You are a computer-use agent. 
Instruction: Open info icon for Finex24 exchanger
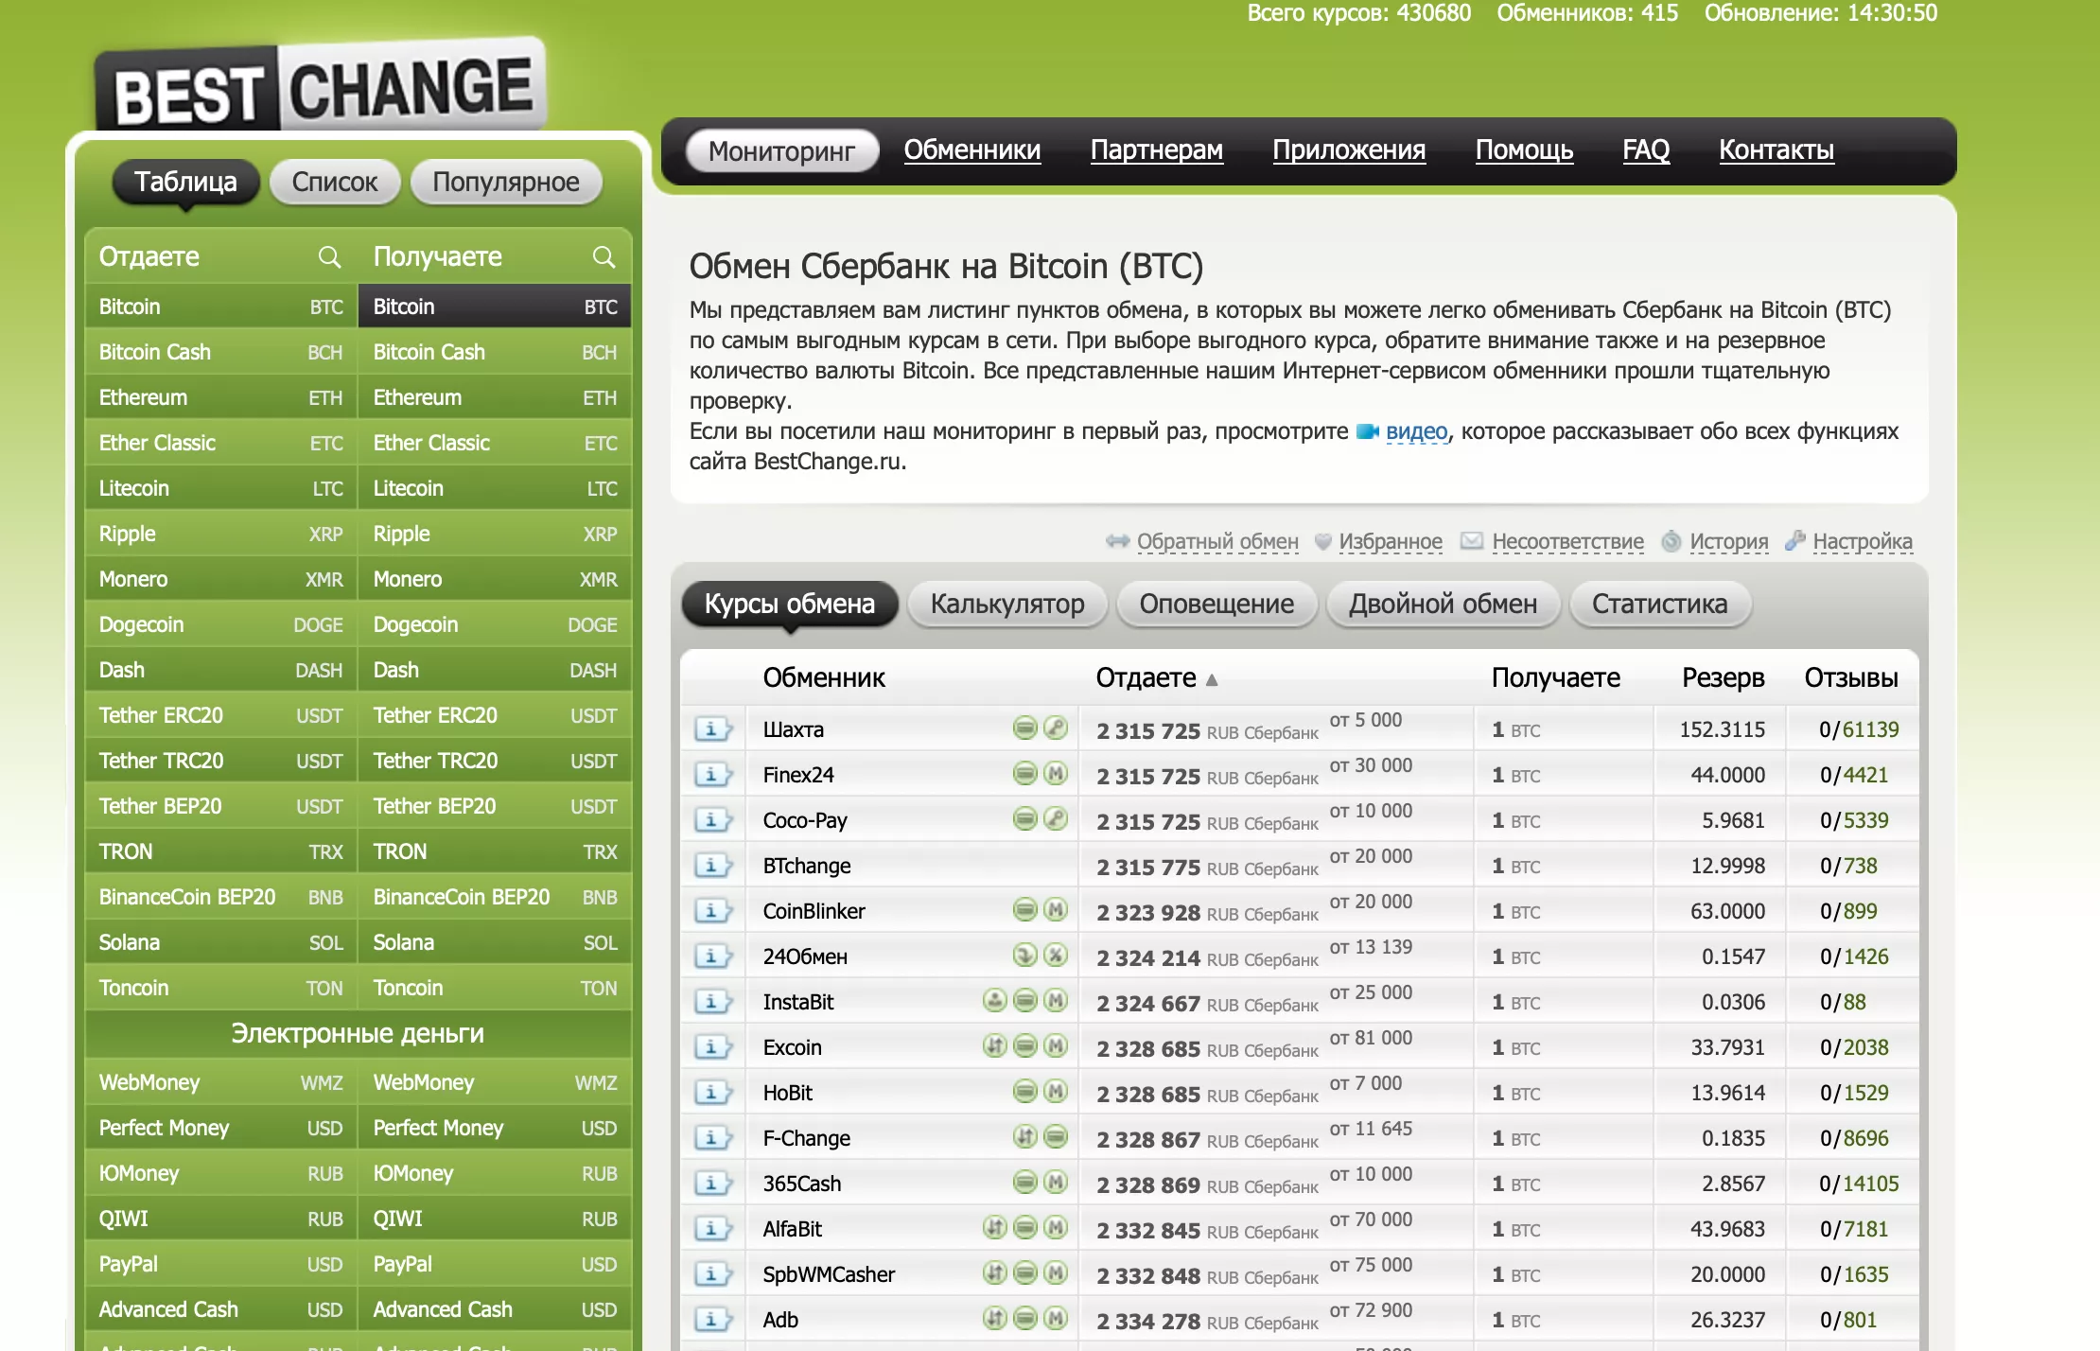pos(713,775)
